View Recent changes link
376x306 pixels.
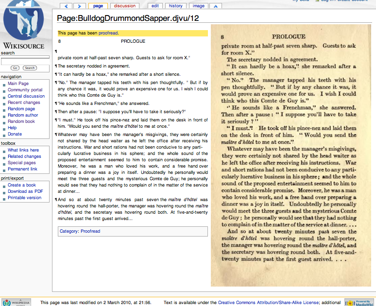(x=24, y=102)
